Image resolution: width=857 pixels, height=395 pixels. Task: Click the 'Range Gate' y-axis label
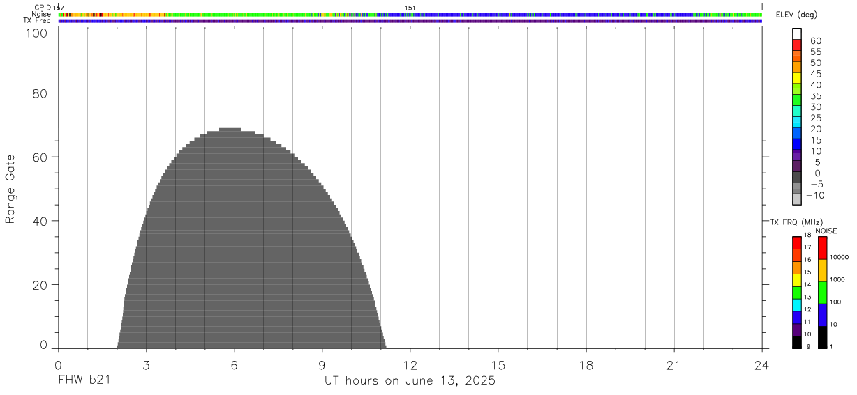pos(10,189)
